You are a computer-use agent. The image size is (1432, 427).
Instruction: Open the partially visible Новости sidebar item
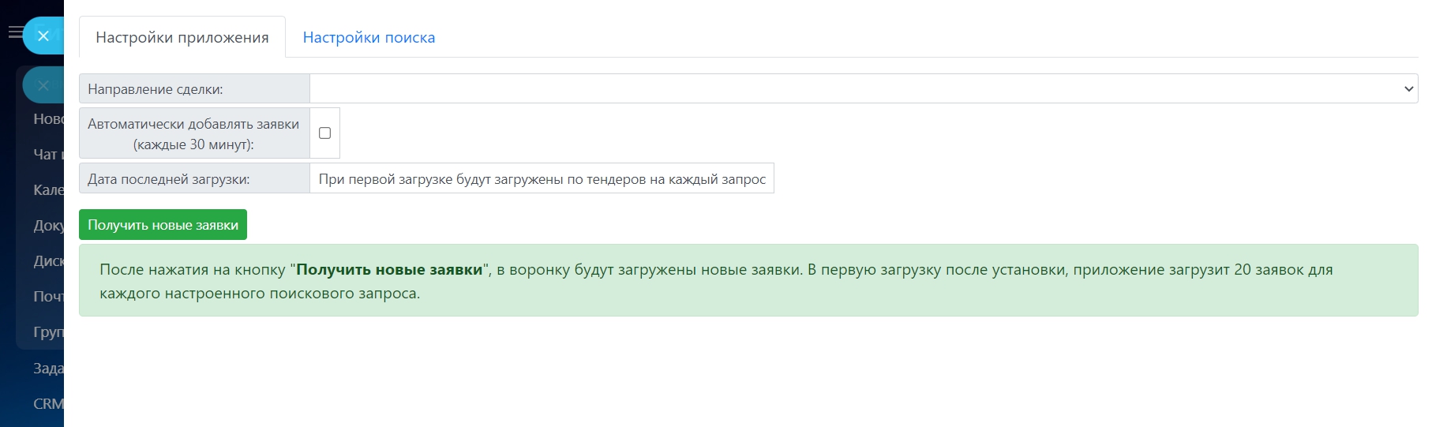47,119
